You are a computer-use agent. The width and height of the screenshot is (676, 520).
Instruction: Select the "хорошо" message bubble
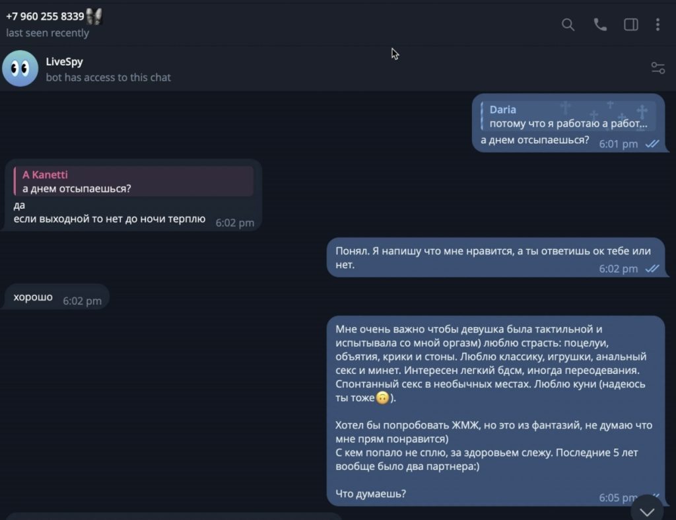[33, 297]
